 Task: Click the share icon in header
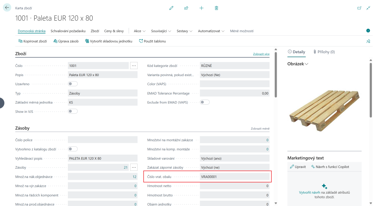186,8
